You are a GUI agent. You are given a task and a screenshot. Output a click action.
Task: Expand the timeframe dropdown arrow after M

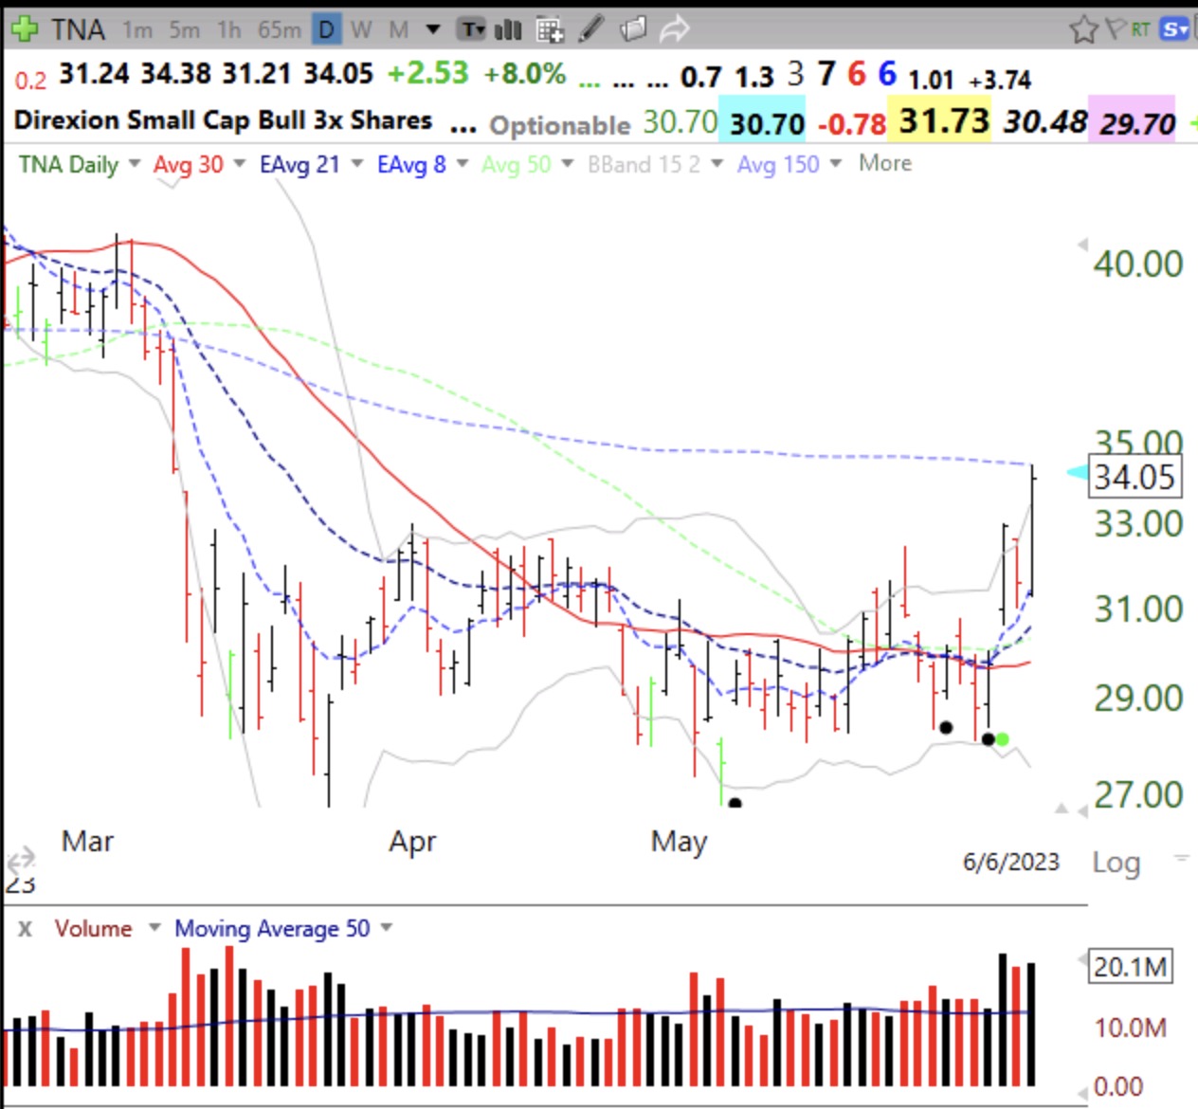click(433, 29)
